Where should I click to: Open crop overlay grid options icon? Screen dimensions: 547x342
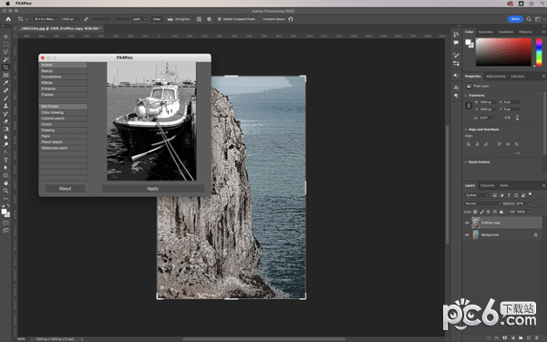[199, 19]
